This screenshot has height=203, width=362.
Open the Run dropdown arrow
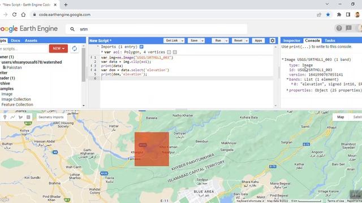[226, 41]
